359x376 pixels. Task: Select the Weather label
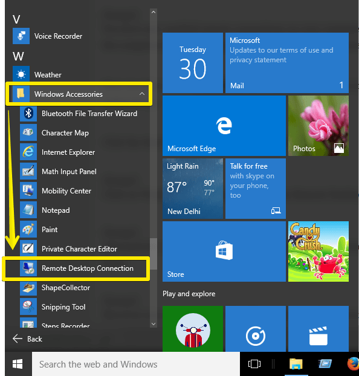pos(48,74)
